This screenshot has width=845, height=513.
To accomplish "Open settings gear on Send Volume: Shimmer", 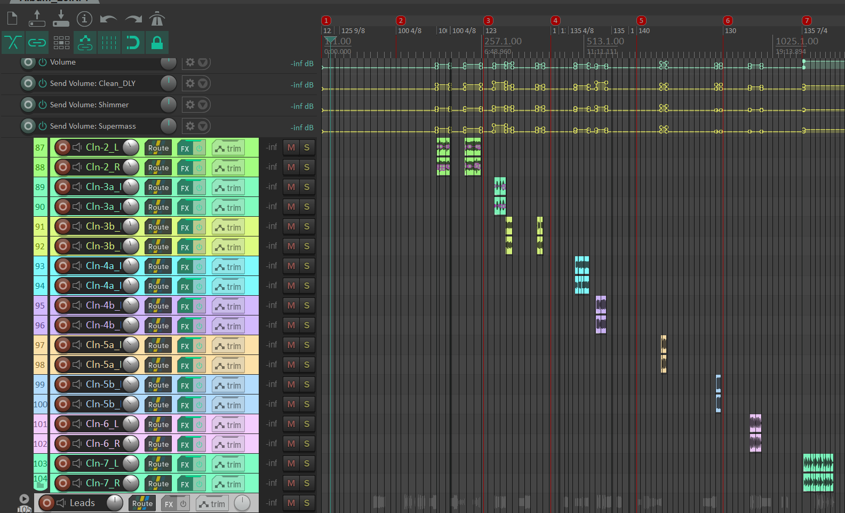I will [190, 105].
